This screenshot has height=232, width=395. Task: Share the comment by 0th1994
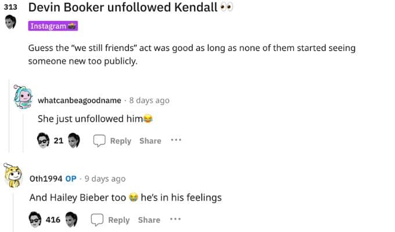point(149,220)
